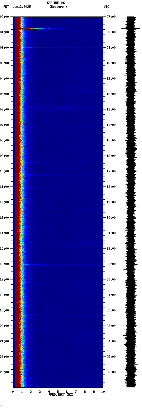Click the frequency axis tick '7'

click(x=76, y=392)
